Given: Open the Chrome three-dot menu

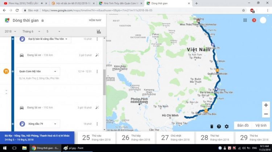Looking at the screenshot, I should click(x=268, y=10).
